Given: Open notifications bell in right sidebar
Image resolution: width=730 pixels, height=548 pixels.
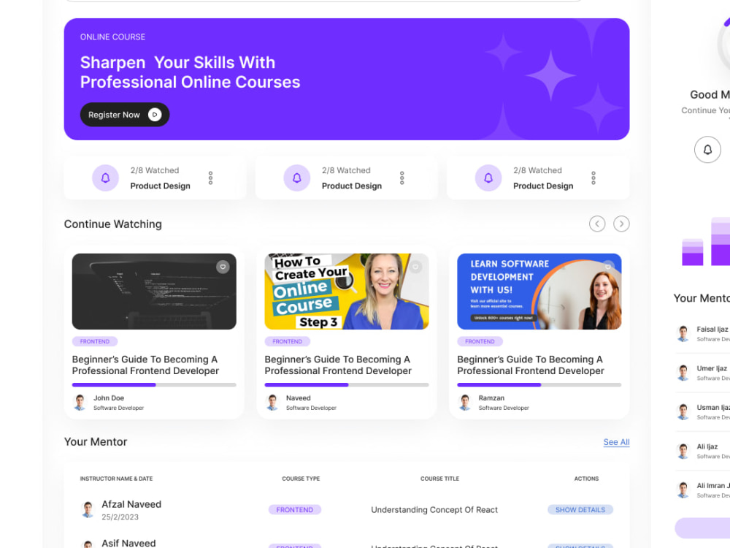Looking at the screenshot, I should tap(707, 150).
